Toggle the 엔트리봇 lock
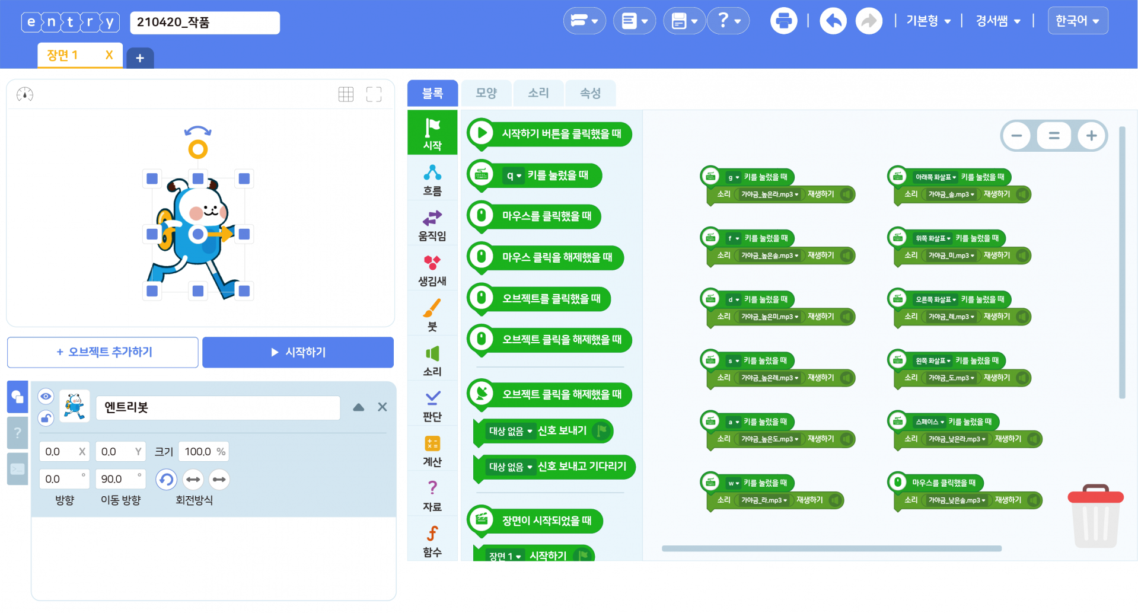The width and height of the screenshot is (1138, 613). click(46, 418)
